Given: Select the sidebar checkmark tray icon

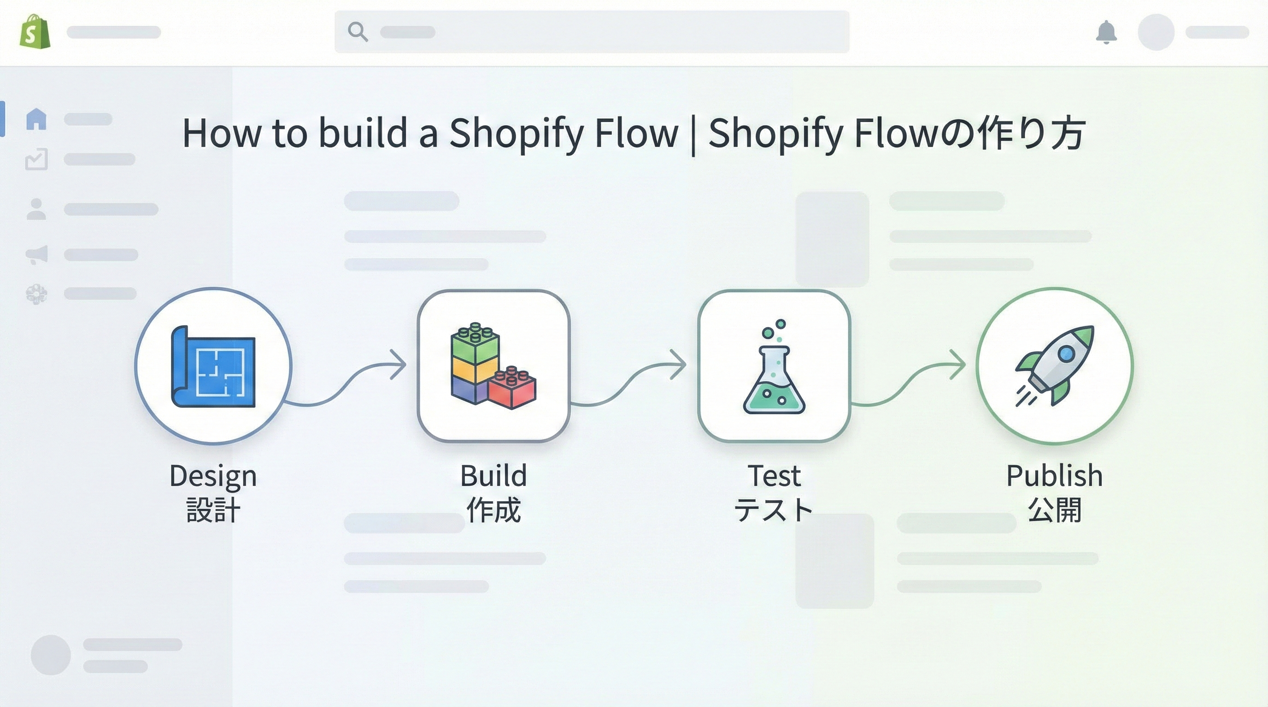Looking at the screenshot, I should click(36, 159).
